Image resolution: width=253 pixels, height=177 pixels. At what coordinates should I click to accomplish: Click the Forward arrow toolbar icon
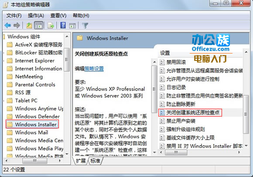point(17,25)
